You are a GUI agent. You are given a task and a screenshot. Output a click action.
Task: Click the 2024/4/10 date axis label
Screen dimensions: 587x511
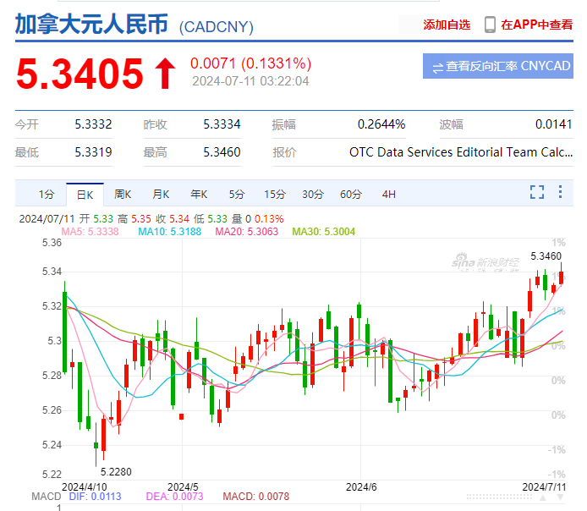[x=85, y=487]
